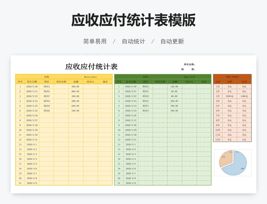Click 项目Z cell in green table

click(146, 106)
